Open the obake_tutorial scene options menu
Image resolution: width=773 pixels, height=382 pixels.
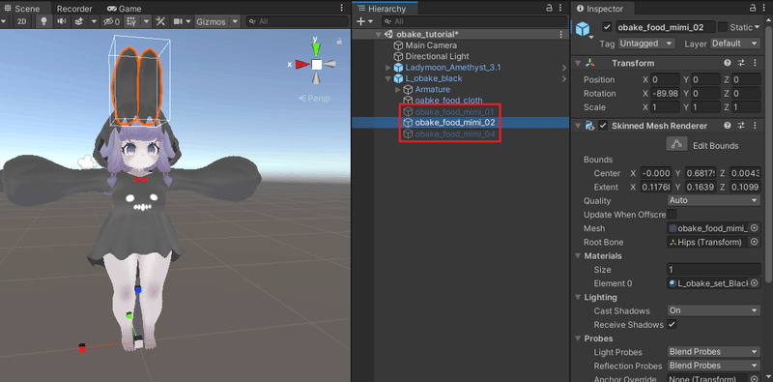pyautogui.click(x=561, y=35)
